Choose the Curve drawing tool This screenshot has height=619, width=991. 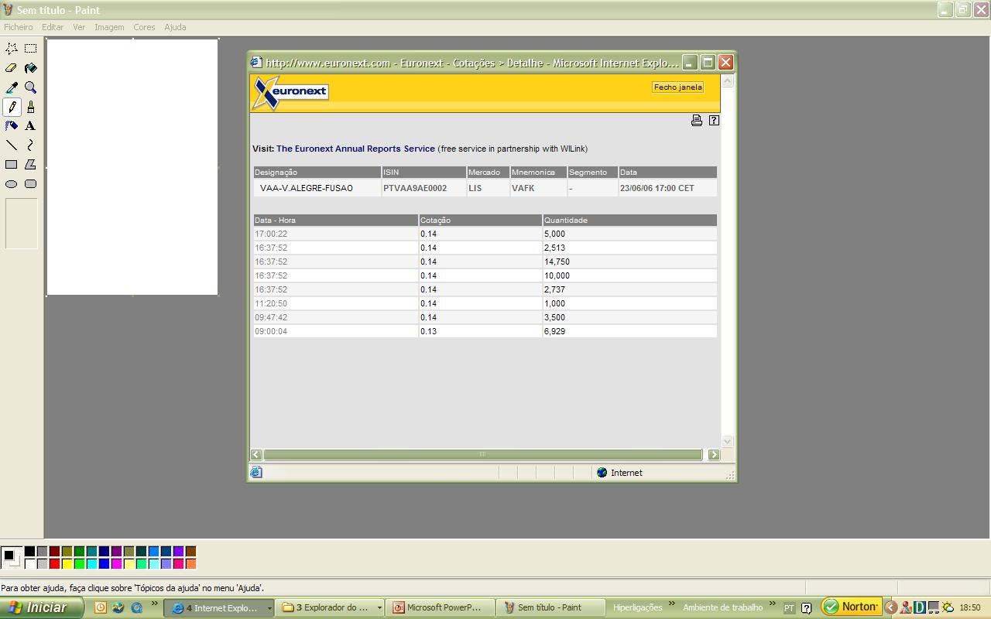30,145
